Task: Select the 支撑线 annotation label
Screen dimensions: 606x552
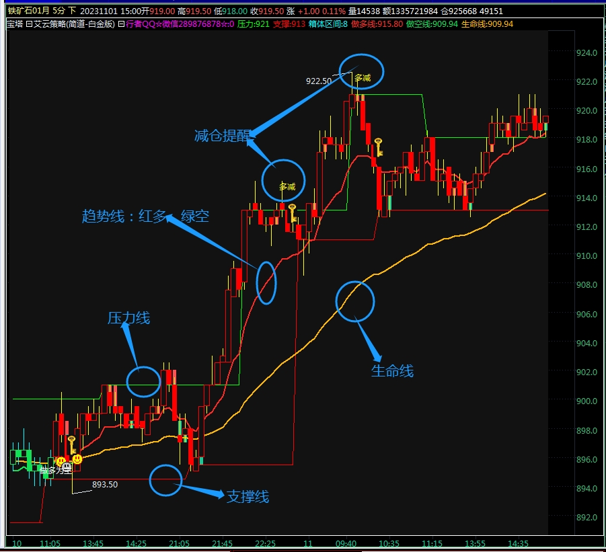Action: tap(248, 497)
